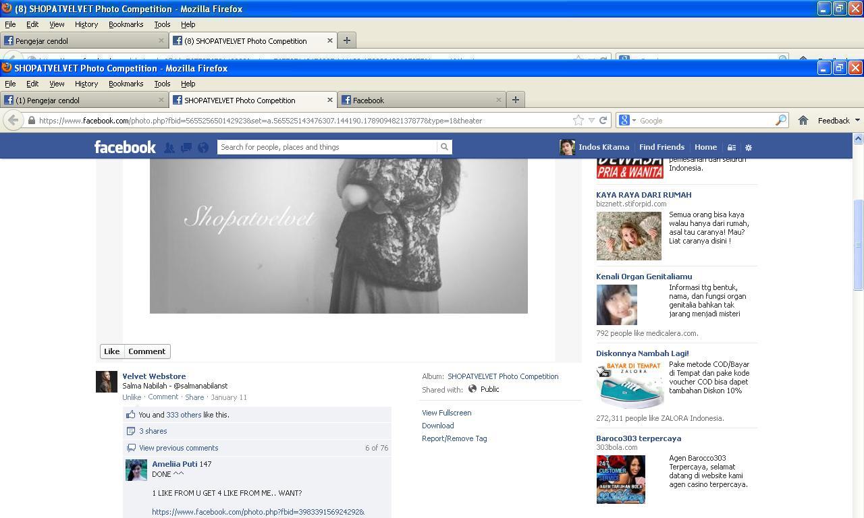Click the Facebook search magnifier button
This screenshot has height=518, width=864.
tap(444, 147)
